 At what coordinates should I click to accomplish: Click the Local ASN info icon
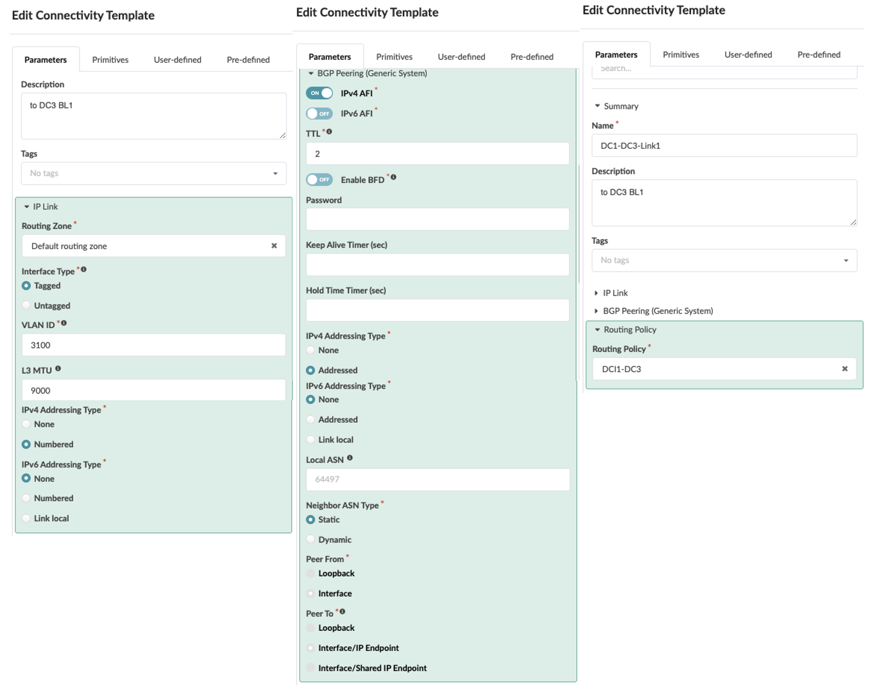pyautogui.click(x=350, y=458)
